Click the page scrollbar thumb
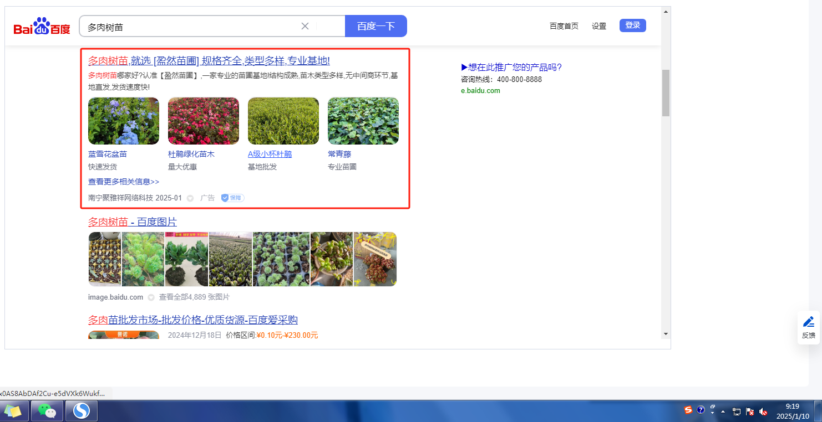The image size is (822, 422). tap(666, 93)
